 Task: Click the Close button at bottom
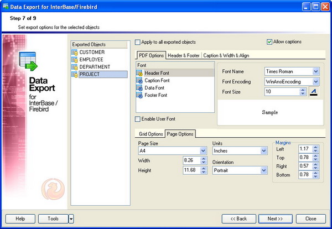coord(311,219)
